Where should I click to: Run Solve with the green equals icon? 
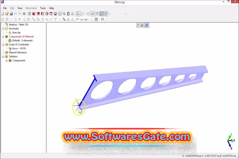point(24,14)
